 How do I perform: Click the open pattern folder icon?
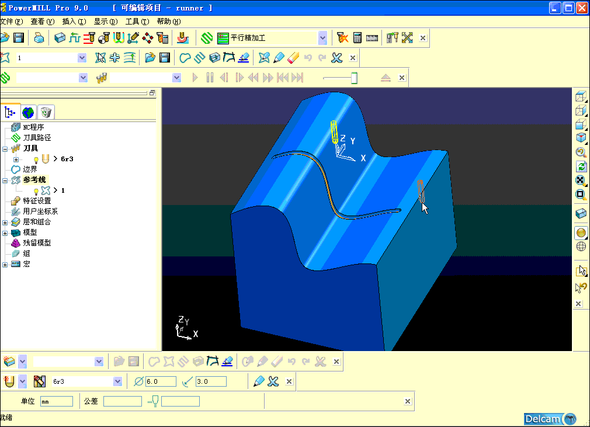point(150,58)
